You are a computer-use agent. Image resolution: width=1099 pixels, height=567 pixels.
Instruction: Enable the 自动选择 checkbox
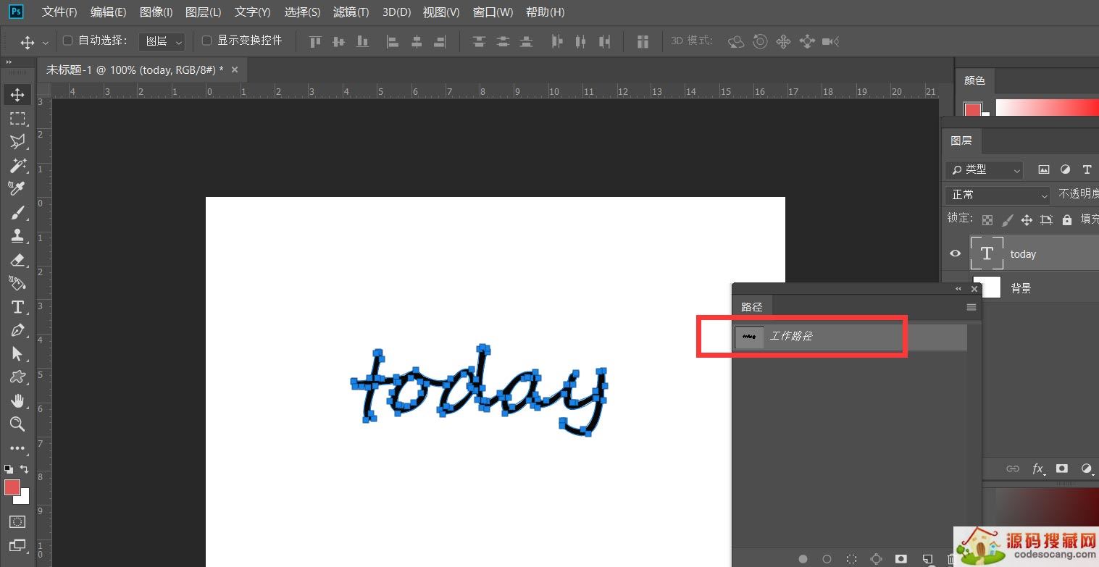(68, 41)
